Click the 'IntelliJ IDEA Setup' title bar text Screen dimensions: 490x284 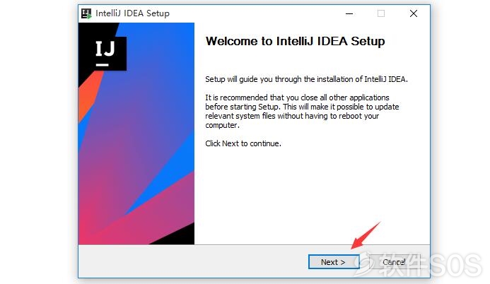pyautogui.click(x=132, y=13)
